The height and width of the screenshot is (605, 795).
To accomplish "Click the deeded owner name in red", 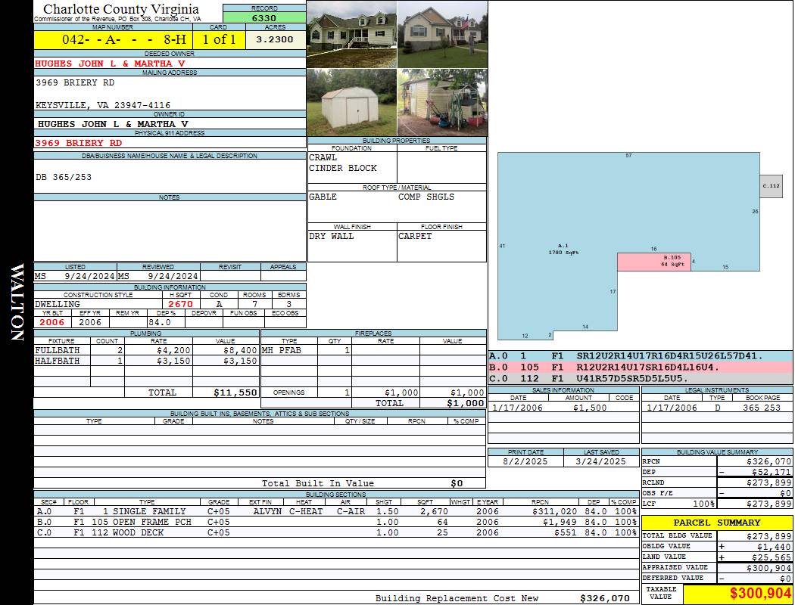I will [x=110, y=64].
